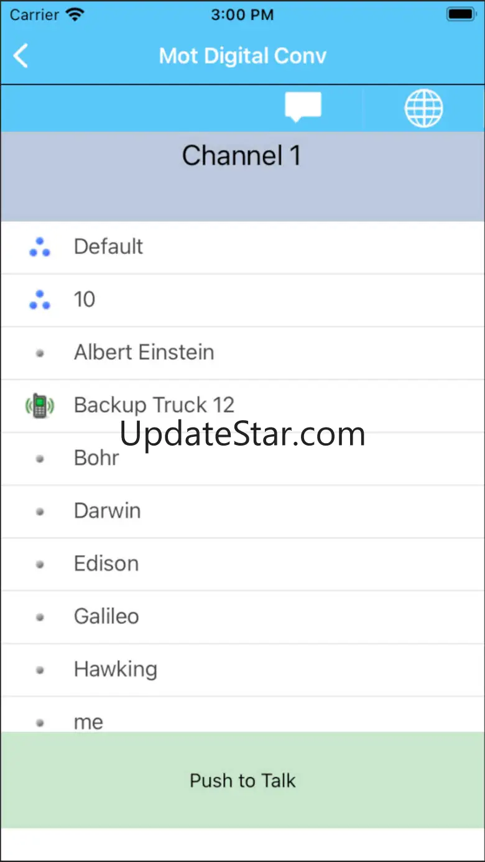Tap the Default group three-dot icon
Screen dimensions: 485x862
click(40, 247)
